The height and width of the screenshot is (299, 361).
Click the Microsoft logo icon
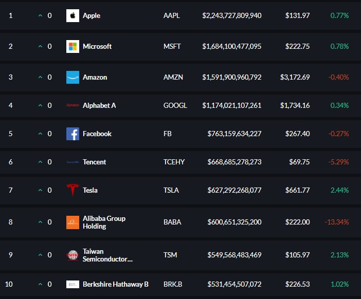73,46
